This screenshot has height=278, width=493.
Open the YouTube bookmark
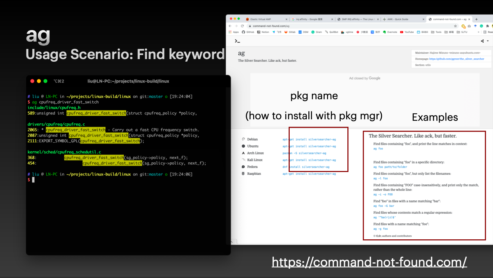407,32
